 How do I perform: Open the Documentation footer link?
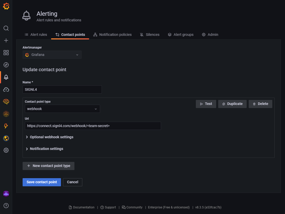[82, 207]
